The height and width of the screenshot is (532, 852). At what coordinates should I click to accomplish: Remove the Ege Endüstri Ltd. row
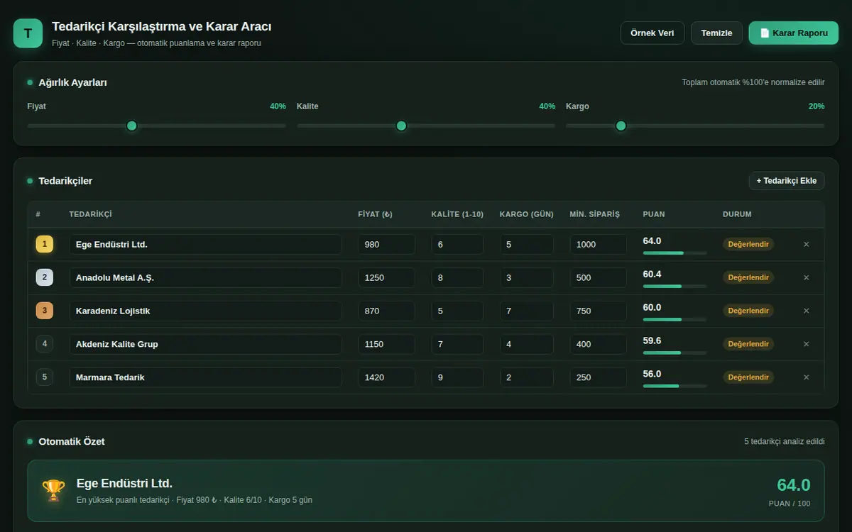(x=806, y=244)
